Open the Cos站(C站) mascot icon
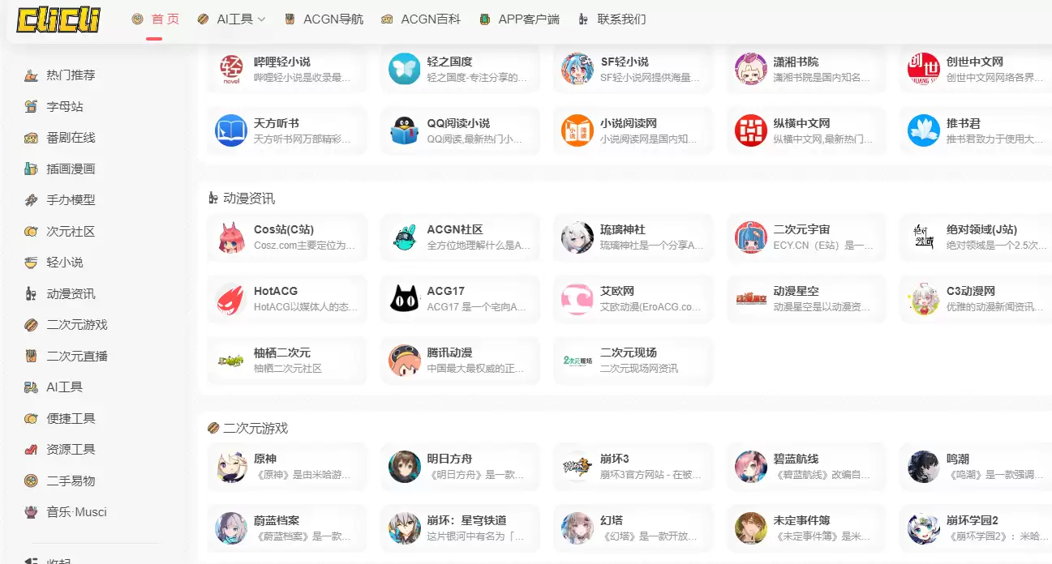 (x=231, y=237)
